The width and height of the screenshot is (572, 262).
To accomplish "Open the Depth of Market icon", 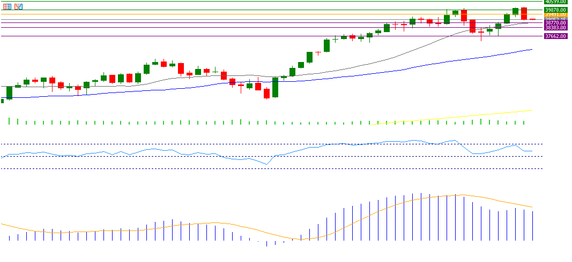I will (x=18, y=6).
